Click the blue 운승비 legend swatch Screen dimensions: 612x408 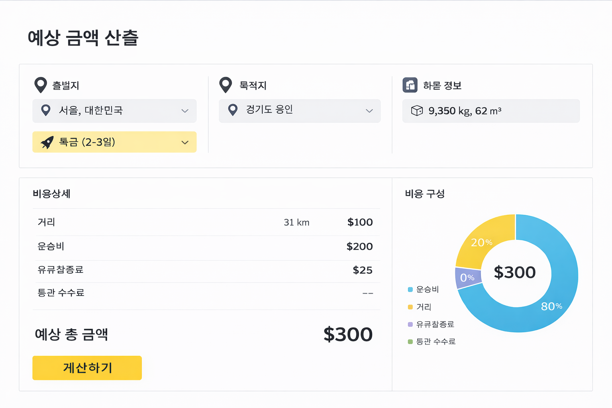410,290
